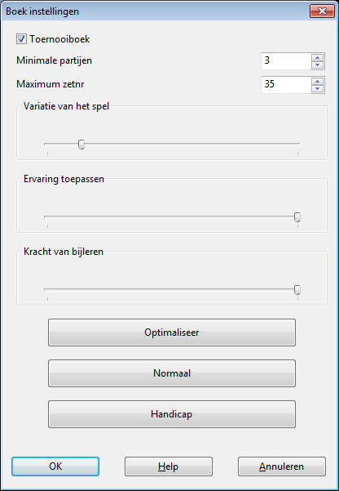Decrease Minimale partijen with down arrow

(x=318, y=65)
